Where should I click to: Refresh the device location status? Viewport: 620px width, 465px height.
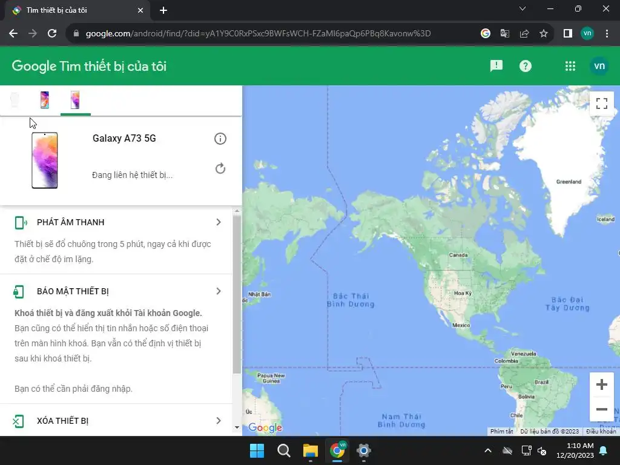click(220, 168)
